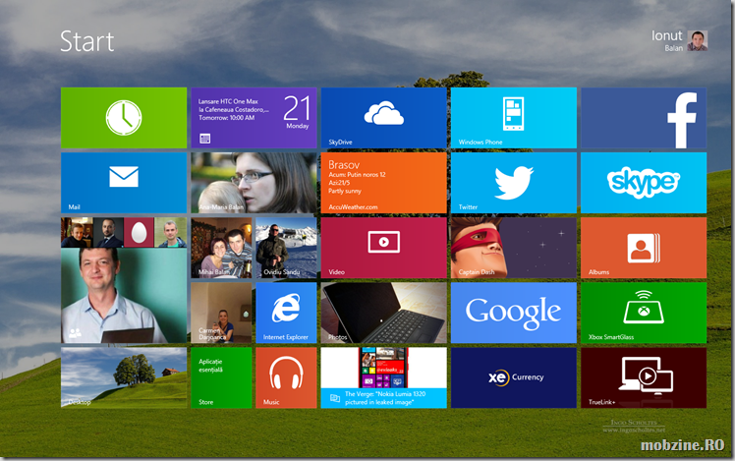The width and height of the screenshot is (735, 461).
Task: Open the People tile with portrait photo
Action: point(124,280)
